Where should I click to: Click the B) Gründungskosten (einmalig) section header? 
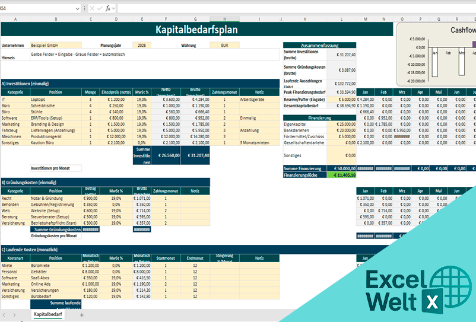[105, 182]
